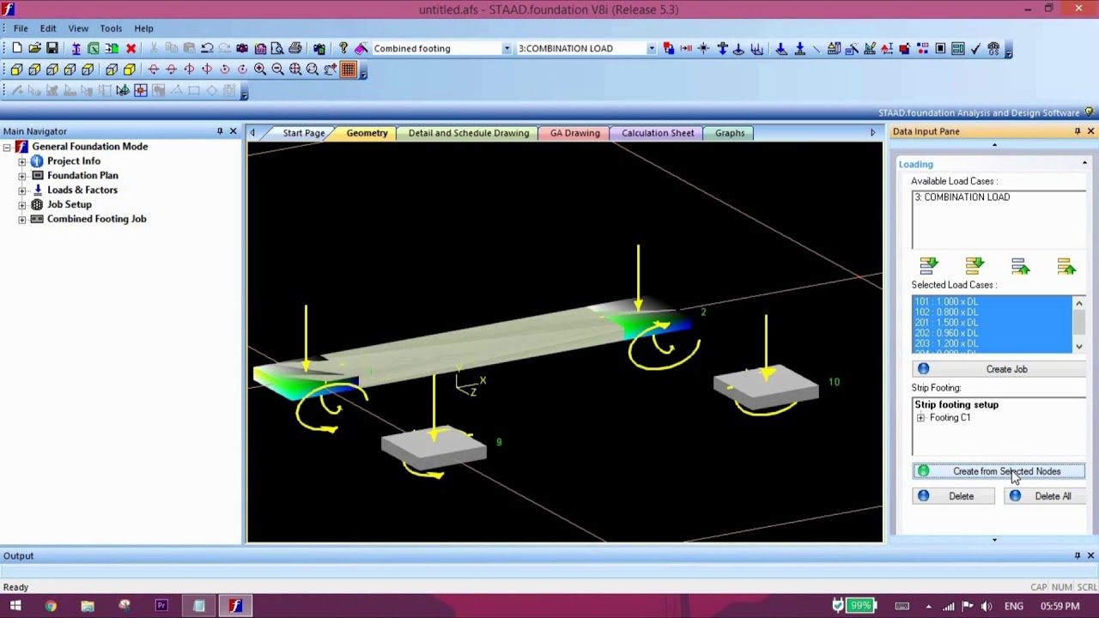Open the Tools menu
This screenshot has width=1099, height=618.
(x=111, y=28)
